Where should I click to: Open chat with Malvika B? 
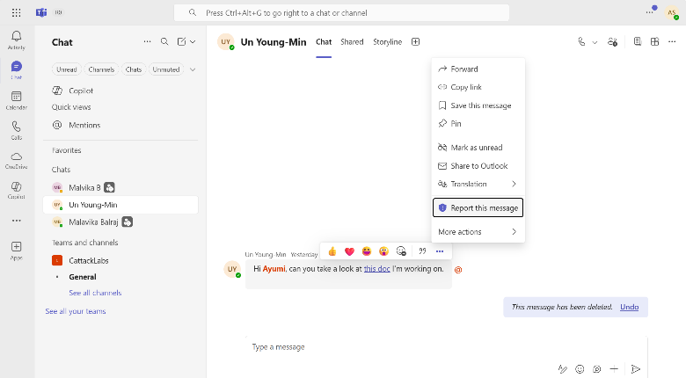120,188
